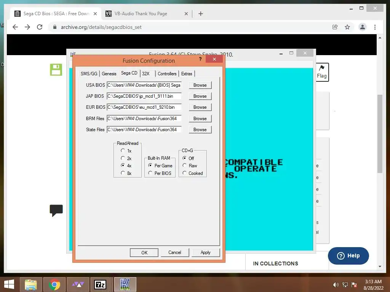The image size is (390, 292).
Task: Click Cancel in Fusion Configuration
Action: point(174,252)
